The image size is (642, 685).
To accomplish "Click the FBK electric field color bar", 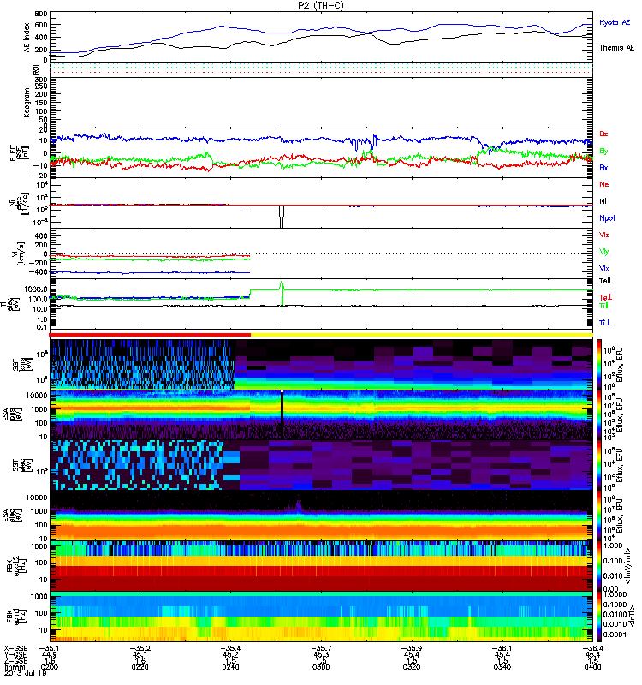I will [599, 566].
